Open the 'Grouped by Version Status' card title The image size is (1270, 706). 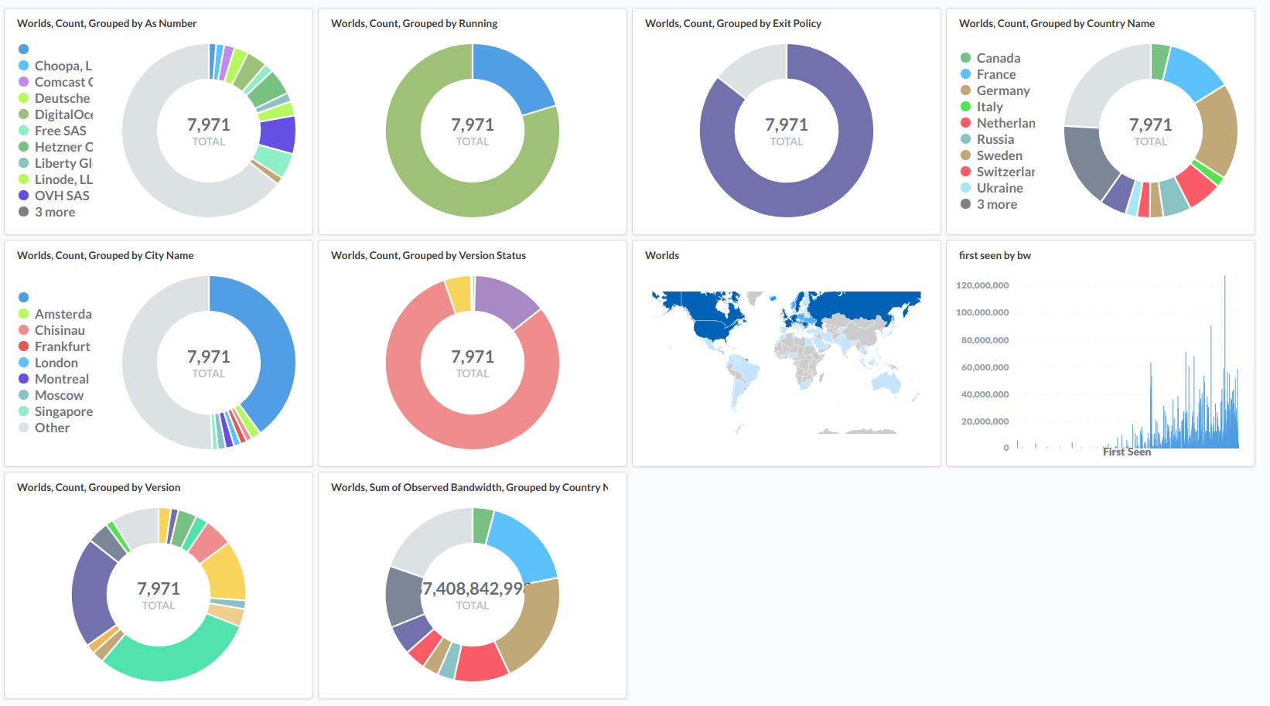tap(428, 255)
